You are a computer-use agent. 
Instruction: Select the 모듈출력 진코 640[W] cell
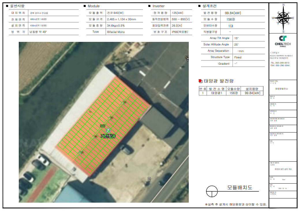click(116, 13)
